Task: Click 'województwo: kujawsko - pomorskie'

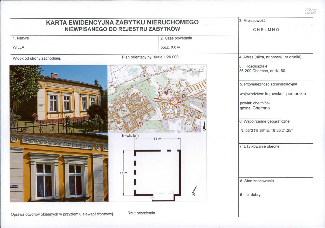Action: (273, 94)
